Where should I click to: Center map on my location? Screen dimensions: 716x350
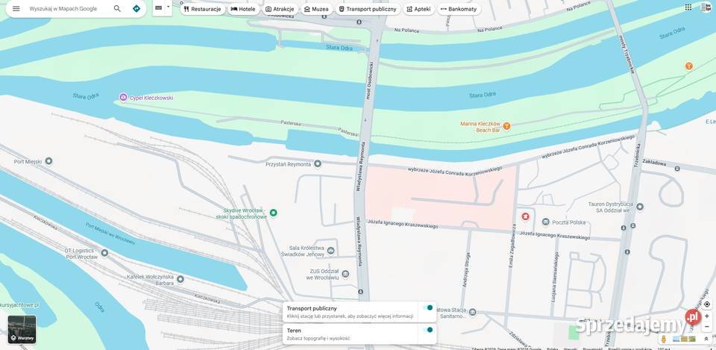click(x=707, y=304)
